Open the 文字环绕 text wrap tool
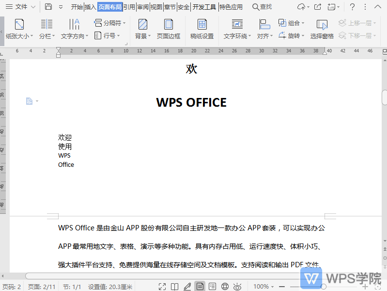 click(x=237, y=29)
